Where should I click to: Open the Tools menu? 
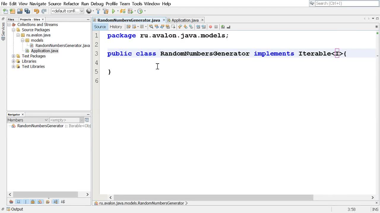click(x=137, y=4)
